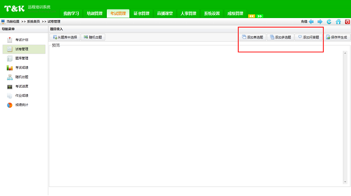Click the 充值 link in top bar
The image size is (351, 196).
(x=304, y=22)
